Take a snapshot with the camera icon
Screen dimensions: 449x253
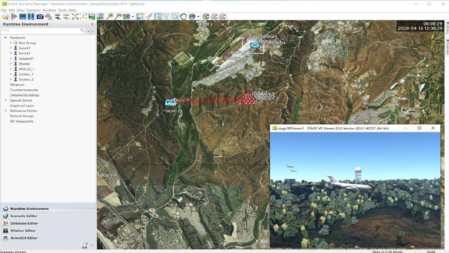click(x=40, y=16)
